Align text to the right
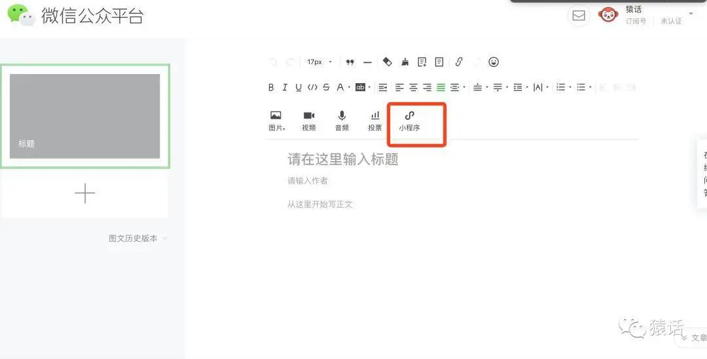 coord(427,88)
